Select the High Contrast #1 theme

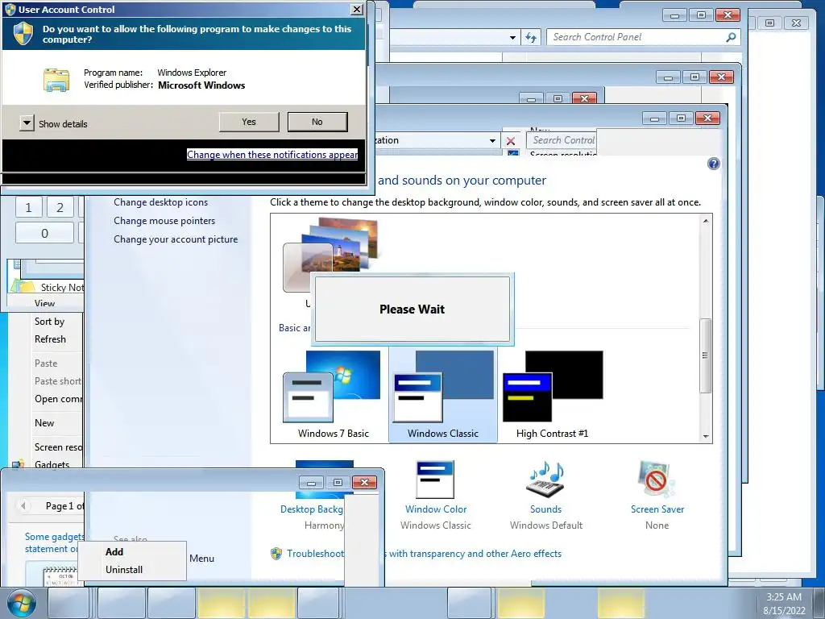click(x=553, y=395)
